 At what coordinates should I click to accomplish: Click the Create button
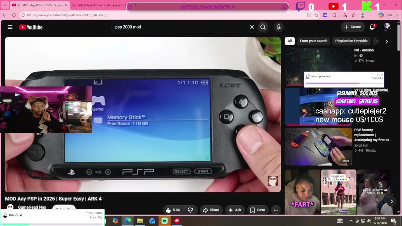point(352,27)
